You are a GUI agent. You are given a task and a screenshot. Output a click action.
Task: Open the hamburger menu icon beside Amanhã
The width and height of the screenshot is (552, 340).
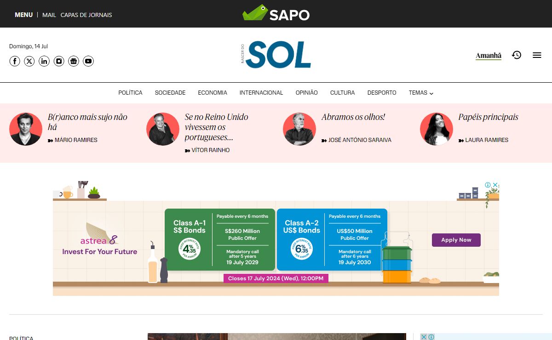point(537,55)
